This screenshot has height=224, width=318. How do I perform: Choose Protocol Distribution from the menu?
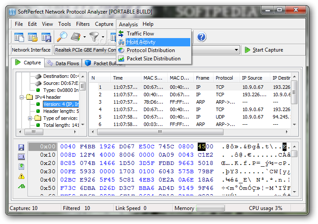pyautogui.click(x=154, y=50)
